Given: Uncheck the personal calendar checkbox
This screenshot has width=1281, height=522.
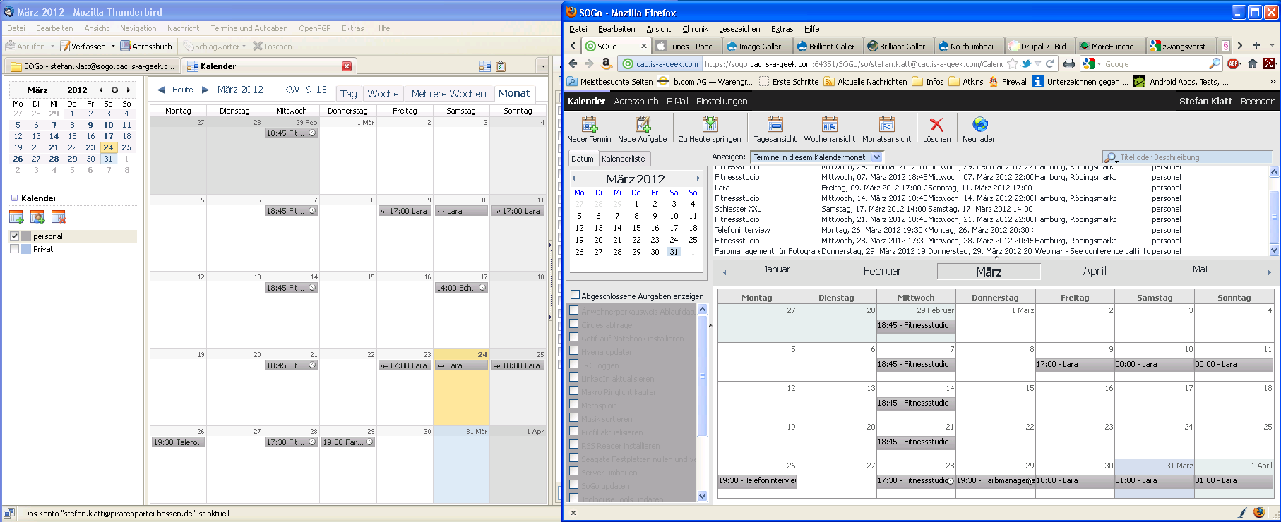Looking at the screenshot, I should pyautogui.click(x=15, y=236).
